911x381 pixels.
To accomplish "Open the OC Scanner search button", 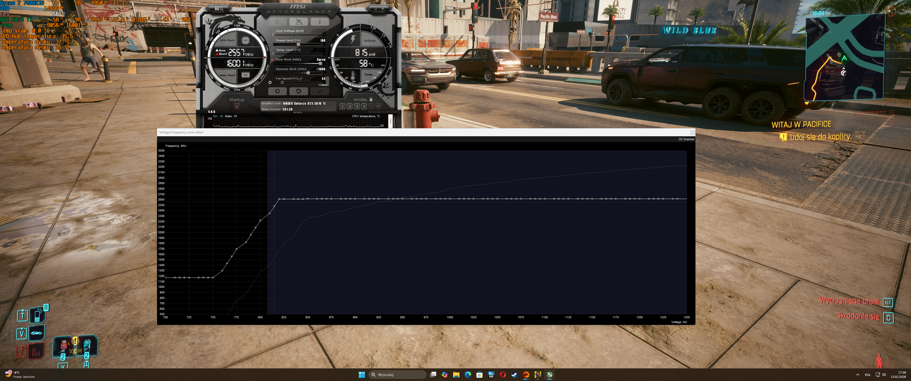I will [x=218, y=9].
